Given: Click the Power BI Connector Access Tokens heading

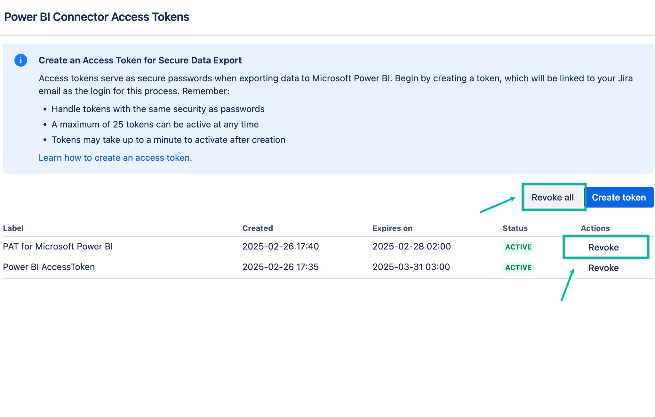Looking at the screenshot, I should (x=96, y=17).
